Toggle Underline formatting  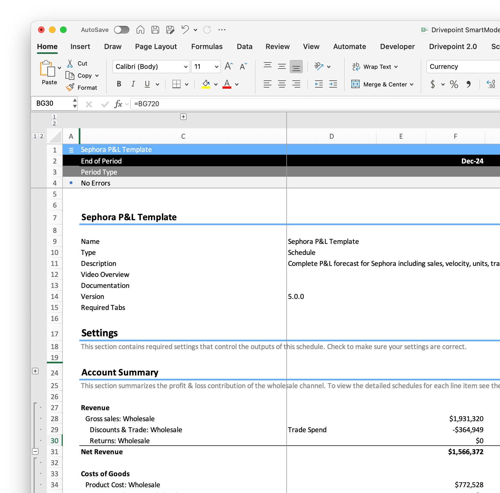[x=147, y=84]
